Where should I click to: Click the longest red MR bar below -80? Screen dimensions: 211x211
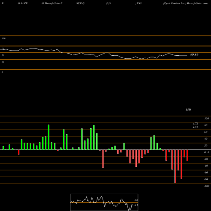tap(175, 166)
